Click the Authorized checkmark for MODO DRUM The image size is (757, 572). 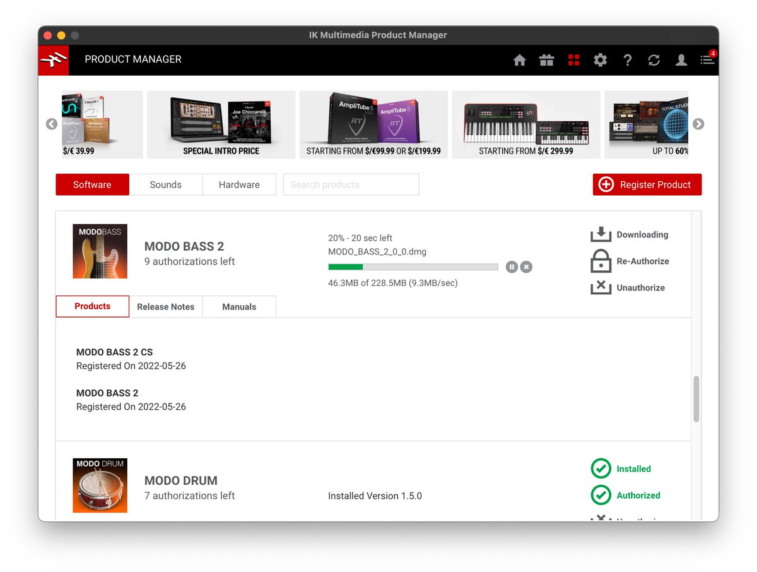(601, 495)
